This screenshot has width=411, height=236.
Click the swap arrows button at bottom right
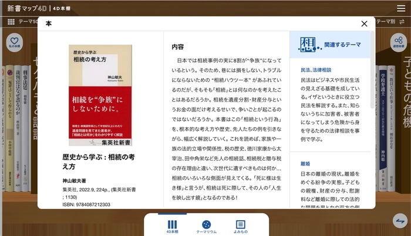pyautogui.click(x=400, y=221)
